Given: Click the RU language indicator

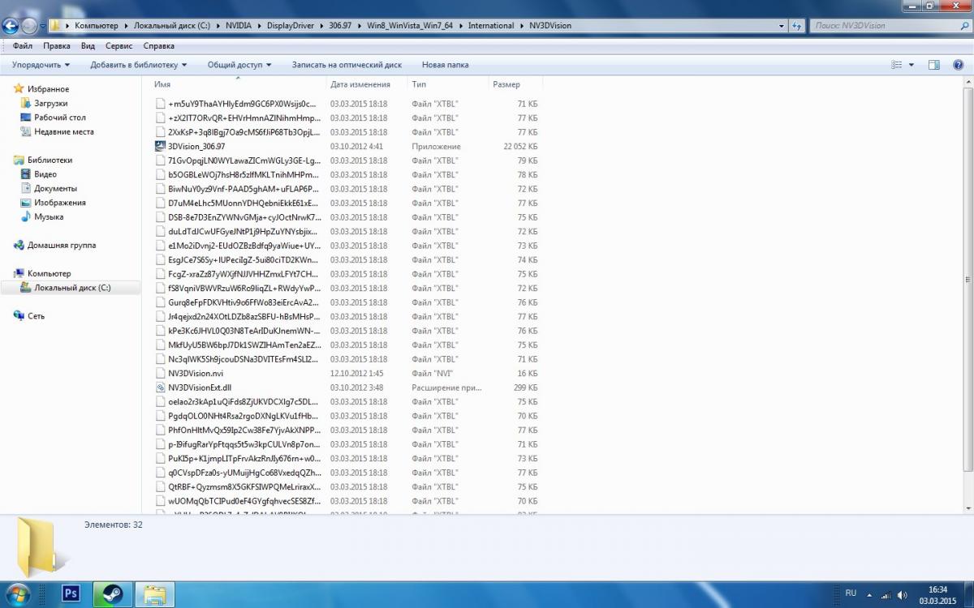Looking at the screenshot, I should coord(851,593).
